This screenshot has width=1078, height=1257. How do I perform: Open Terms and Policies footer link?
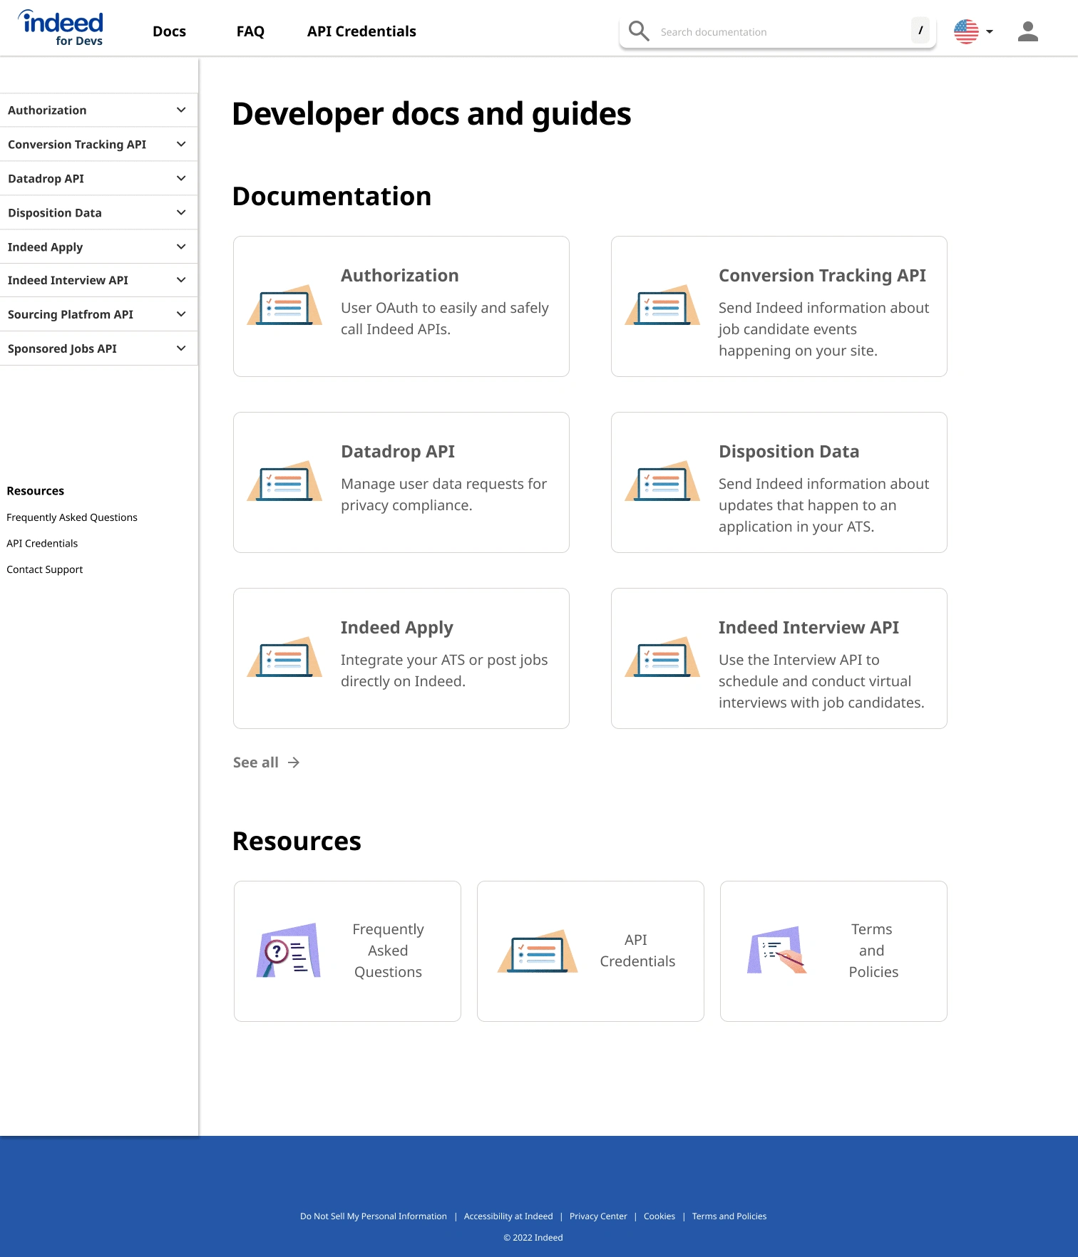pyautogui.click(x=729, y=1216)
